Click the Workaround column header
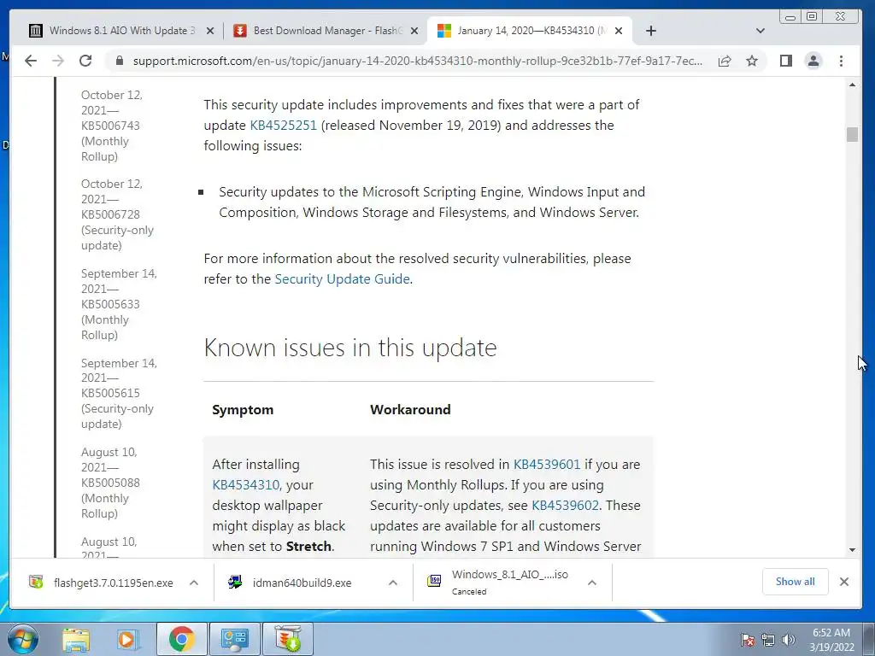Image resolution: width=875 pixels, height=656 pixels. (x=410, y=409)
